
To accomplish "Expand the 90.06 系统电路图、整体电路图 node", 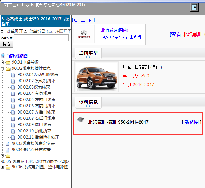I will (2, 167).
